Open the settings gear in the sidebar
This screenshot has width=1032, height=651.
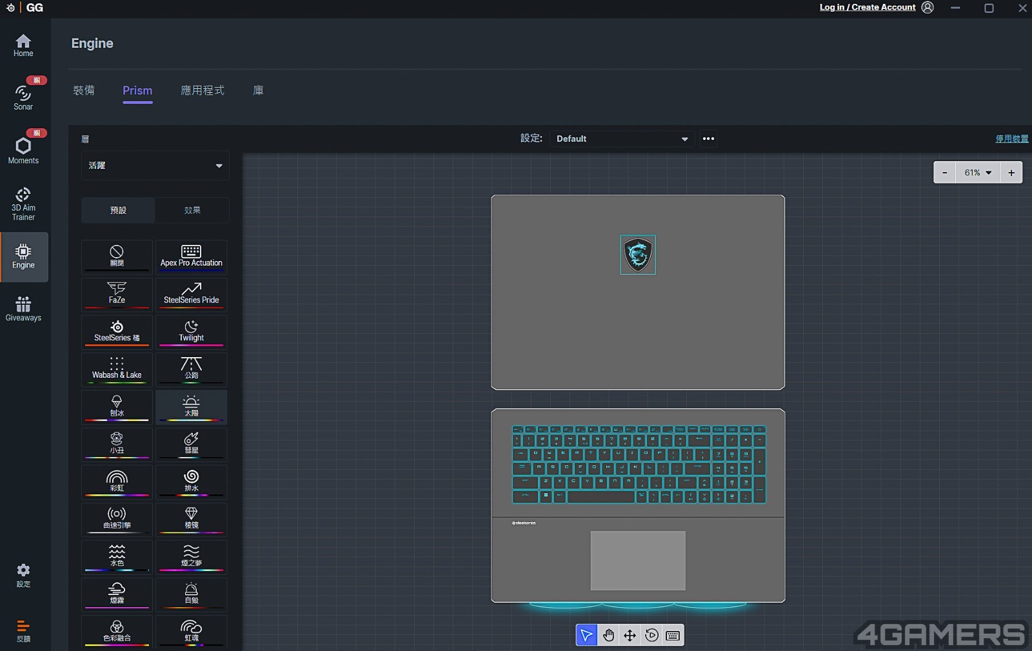(x=23, y=575)
